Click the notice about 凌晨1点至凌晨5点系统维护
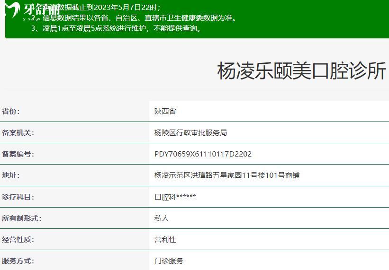This screenshot has width=389, height=270. coord(116,28)
